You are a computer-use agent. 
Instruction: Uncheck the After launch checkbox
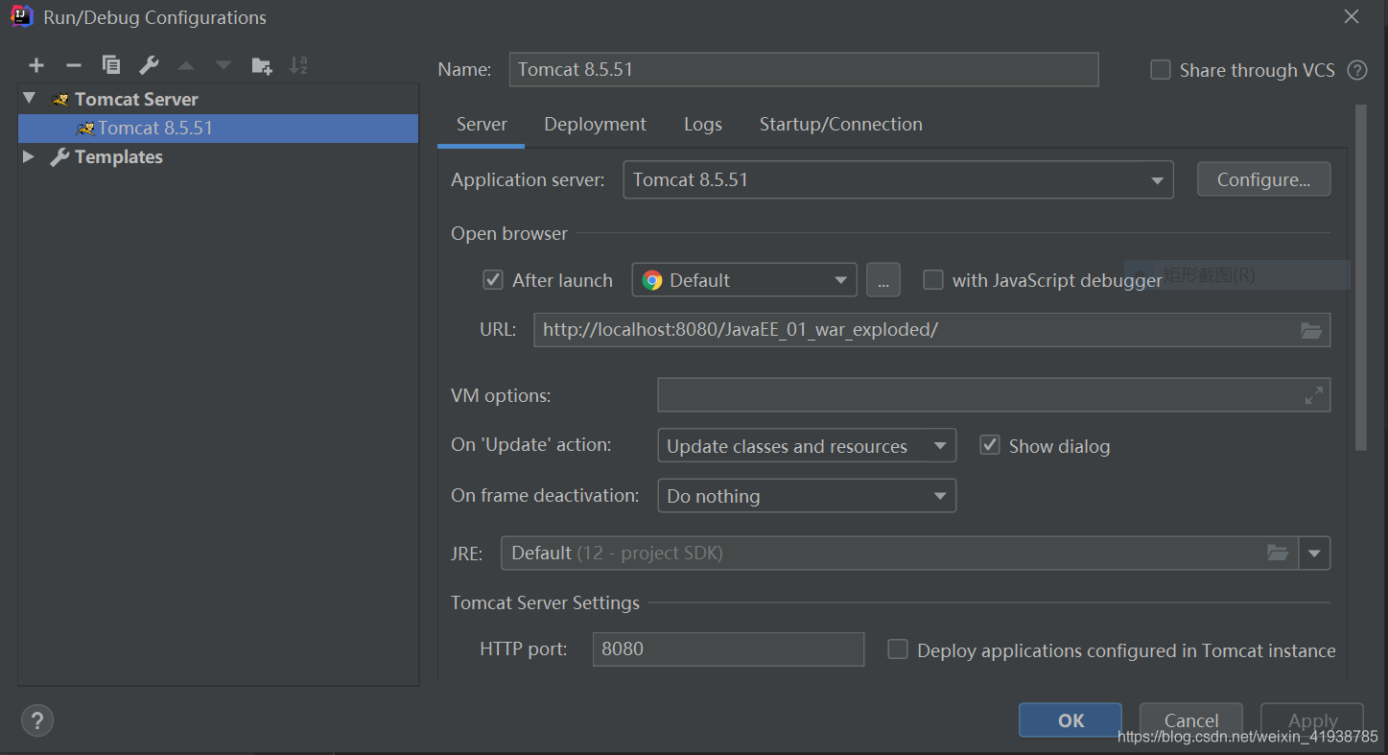pos(493,280)
